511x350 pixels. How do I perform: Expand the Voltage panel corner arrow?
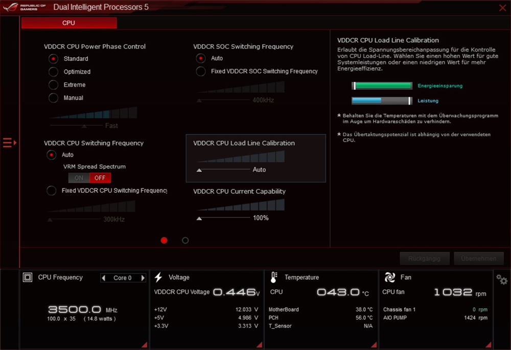260,344
